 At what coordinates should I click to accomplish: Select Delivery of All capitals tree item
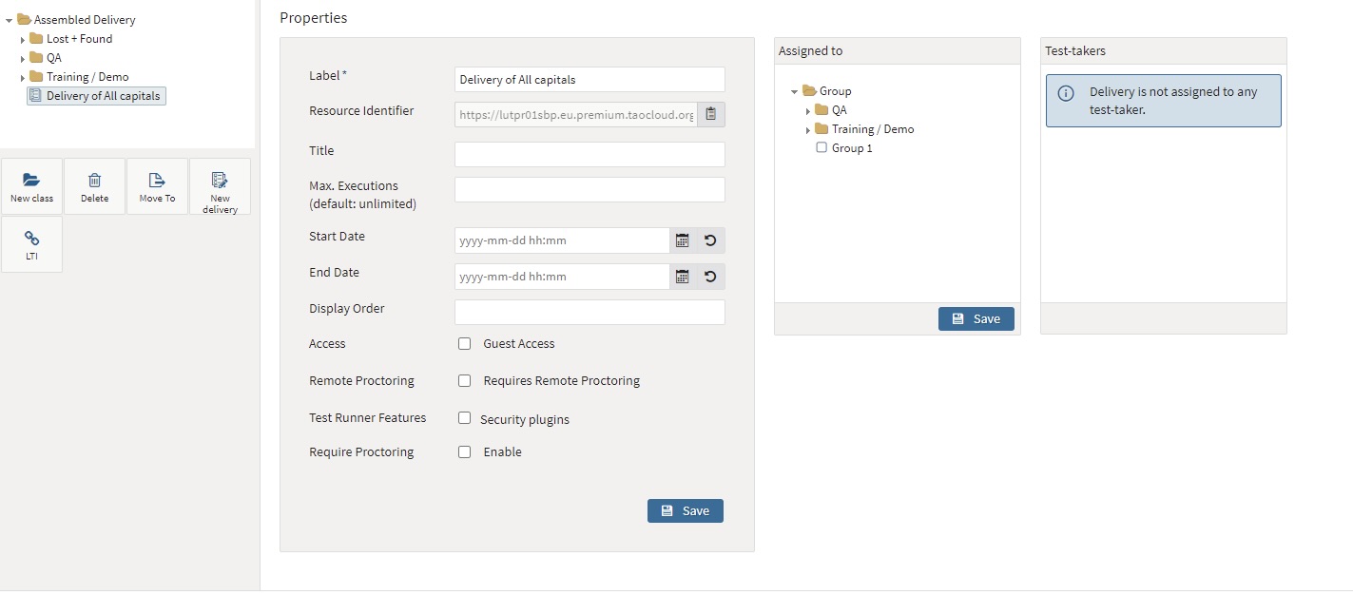103,96
